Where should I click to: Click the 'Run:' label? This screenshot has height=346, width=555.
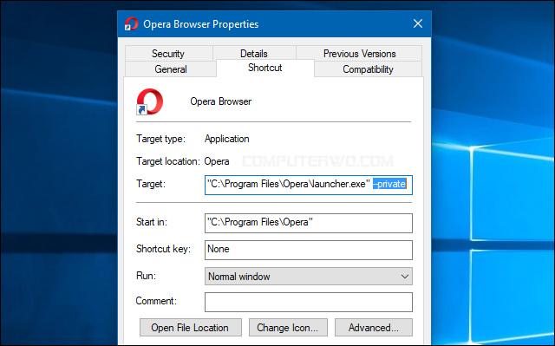coord(147,276)
